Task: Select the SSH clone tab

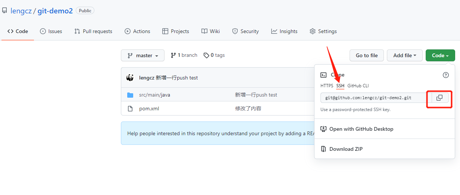Action: tap(340, 85)
